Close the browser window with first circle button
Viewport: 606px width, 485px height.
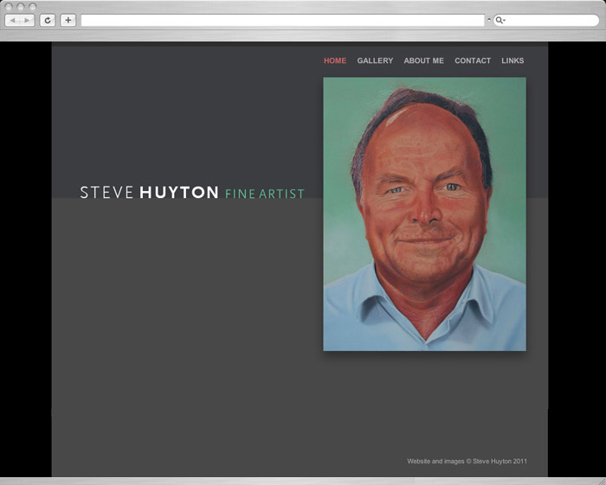(x=9, y=7)
